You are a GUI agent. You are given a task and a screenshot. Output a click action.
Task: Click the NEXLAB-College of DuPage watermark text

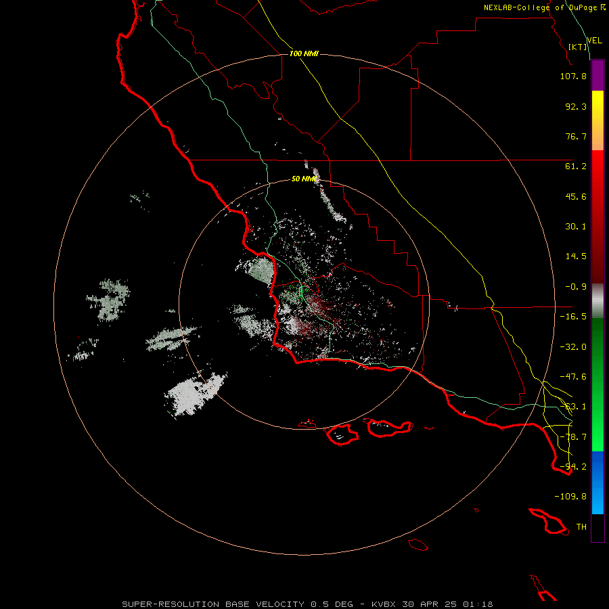(x=545, y=7)
